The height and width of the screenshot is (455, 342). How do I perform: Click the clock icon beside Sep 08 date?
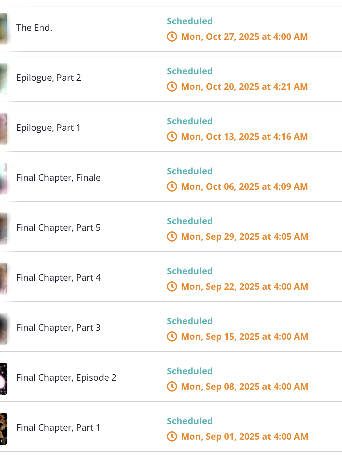(172, 386)
